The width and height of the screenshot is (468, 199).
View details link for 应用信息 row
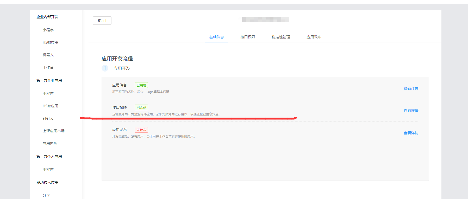tap(411, 88)
